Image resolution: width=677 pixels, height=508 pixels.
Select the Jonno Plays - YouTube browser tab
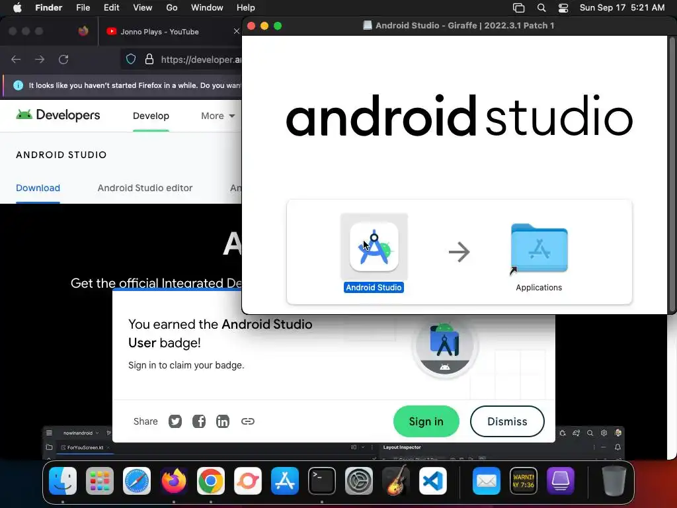(x=170, y=32)
